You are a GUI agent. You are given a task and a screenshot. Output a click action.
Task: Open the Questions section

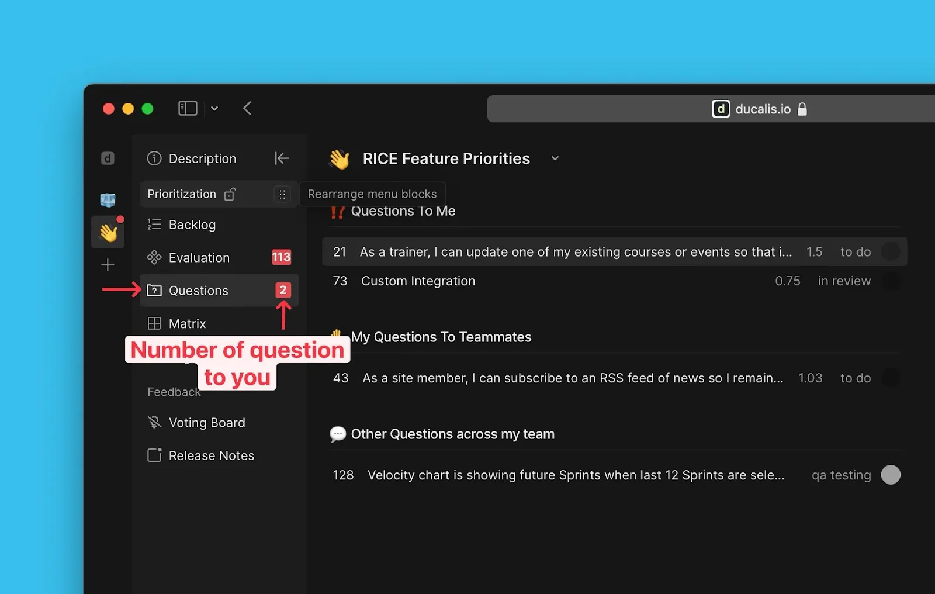pos(198,291)
